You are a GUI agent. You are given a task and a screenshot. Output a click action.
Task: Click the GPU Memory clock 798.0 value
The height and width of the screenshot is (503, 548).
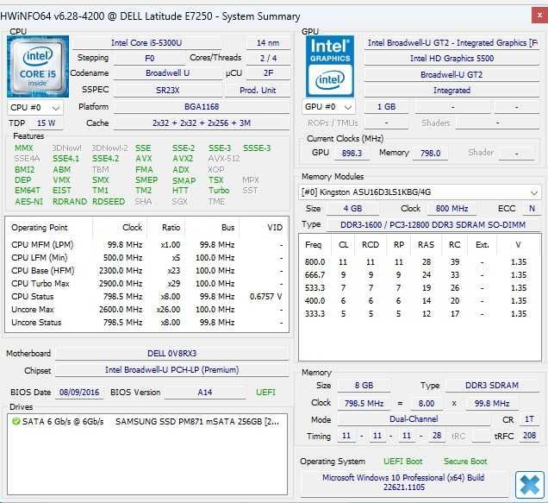(430, 153)
